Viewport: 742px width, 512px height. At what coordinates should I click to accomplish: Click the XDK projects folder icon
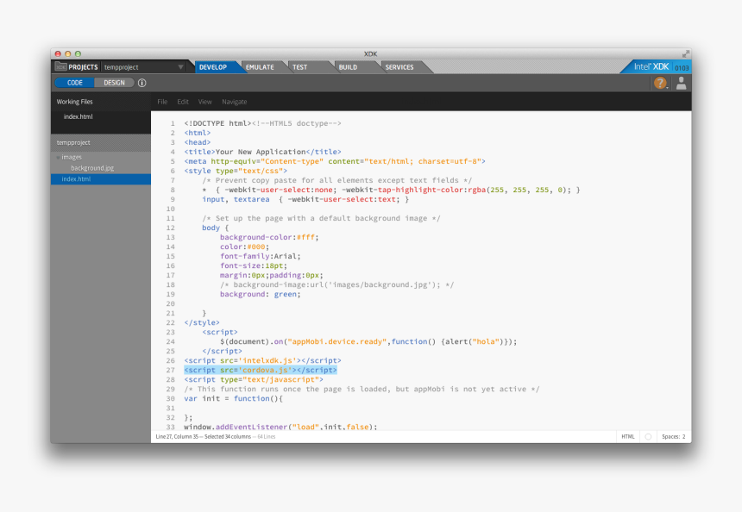(60, 66)
